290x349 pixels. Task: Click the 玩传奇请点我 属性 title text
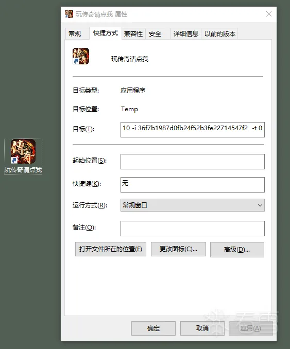[x=101, y=14]
